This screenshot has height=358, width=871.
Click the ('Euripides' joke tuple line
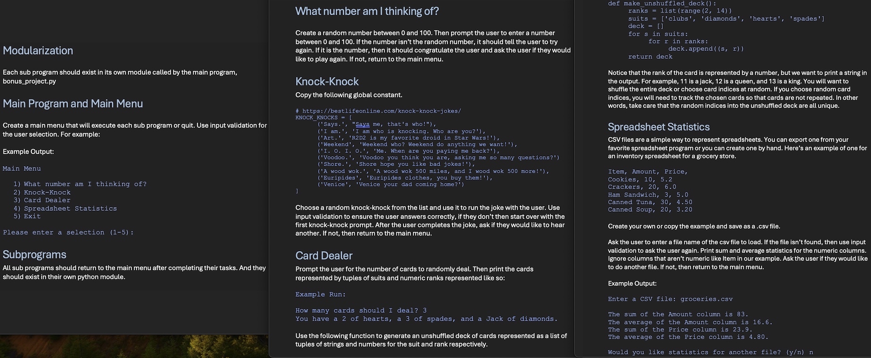click(405, 178)
